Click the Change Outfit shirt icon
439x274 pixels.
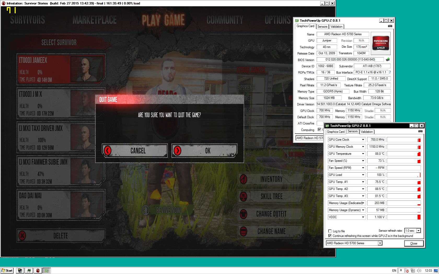[244, 214]
